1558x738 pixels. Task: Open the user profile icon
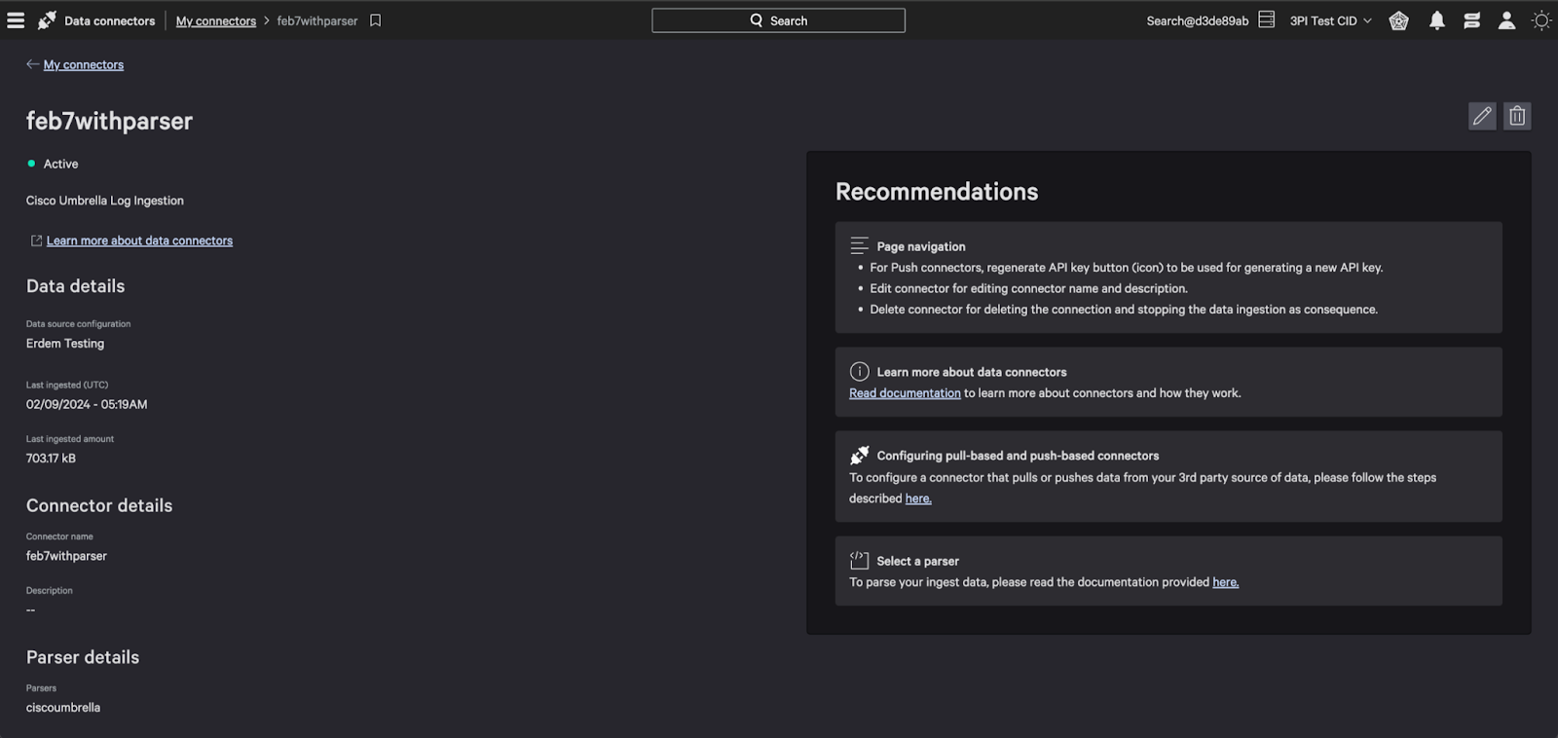click(x=1506, y=20)
